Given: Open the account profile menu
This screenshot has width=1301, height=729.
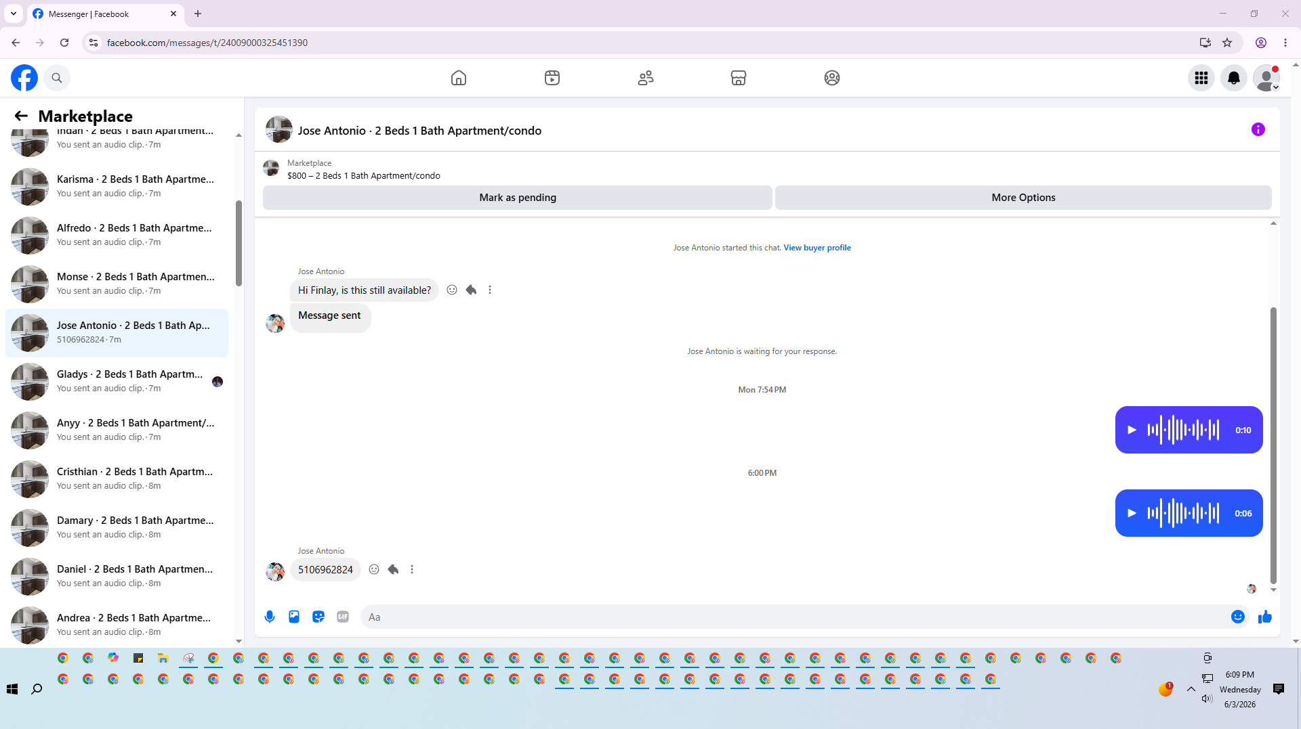Looking at the screenshot, I should pos(1266,78).
